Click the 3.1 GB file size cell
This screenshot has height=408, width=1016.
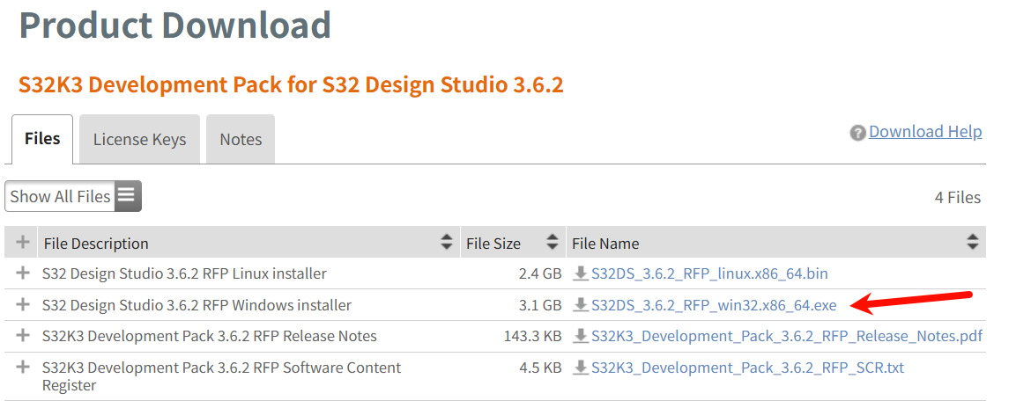click(540, 304)
